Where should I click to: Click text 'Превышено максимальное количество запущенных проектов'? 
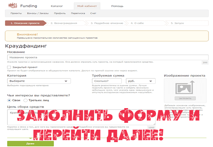pyautogui.click(x=57, y=38)
